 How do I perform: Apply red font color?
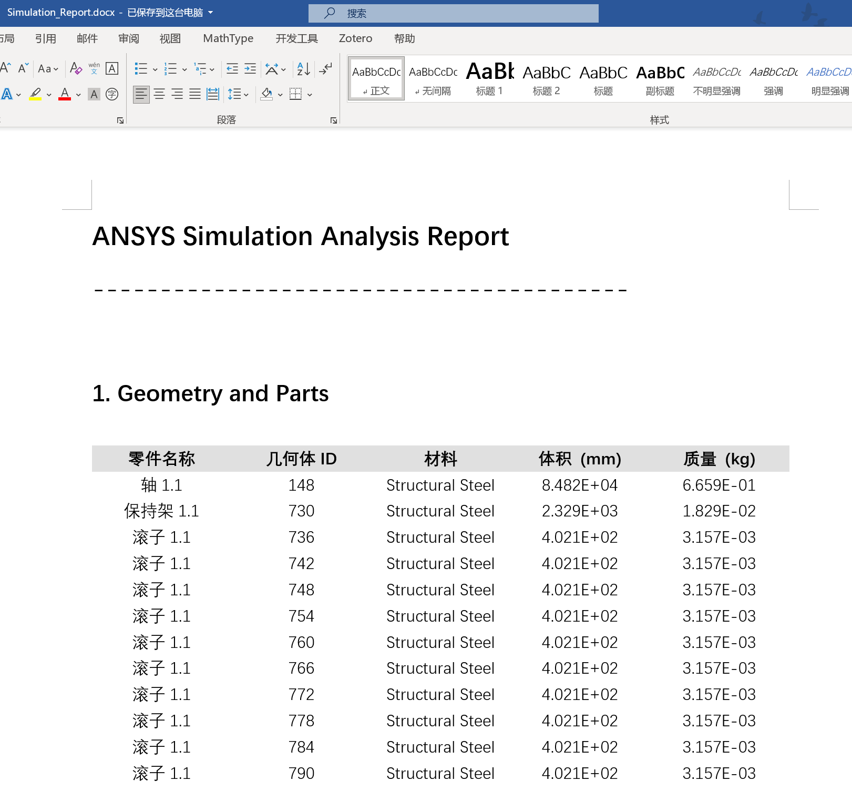point(65,94)
